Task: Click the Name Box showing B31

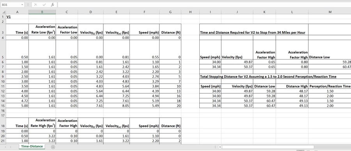Action: pyautogui.click(x=11, y=5)
